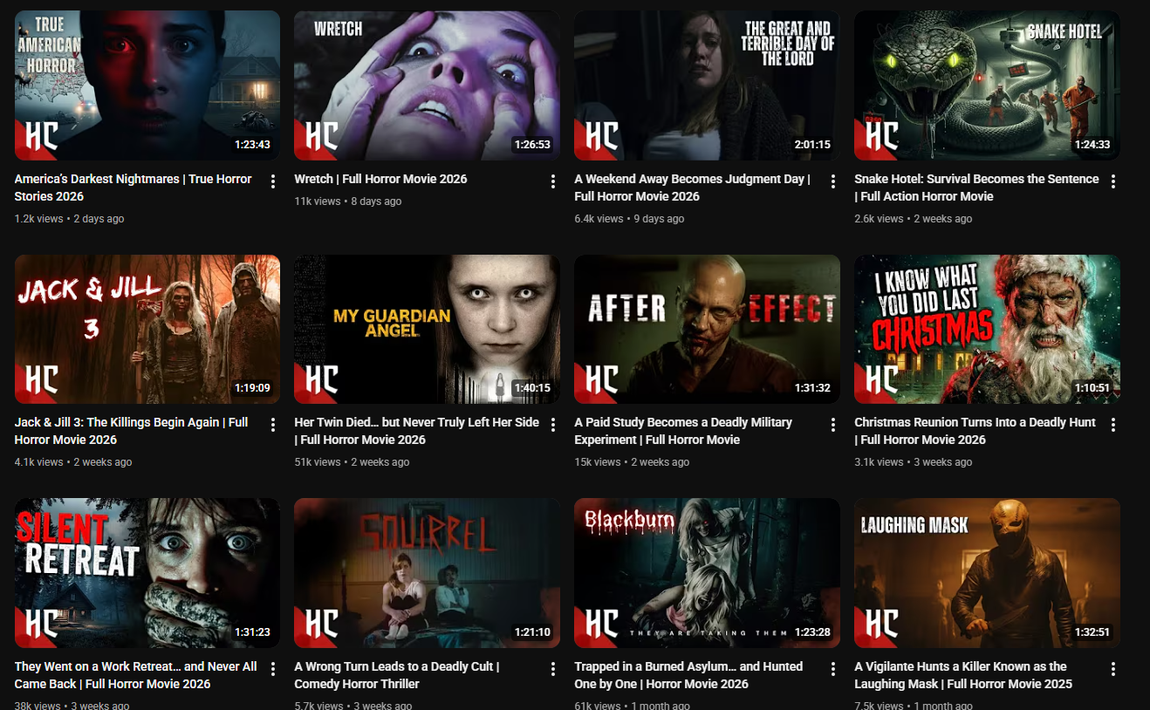Click 'A Wrong Turn Leads to a Deadly Cult' title
The height and width of the screenshot is (710, 1150).
click(397, 675)
